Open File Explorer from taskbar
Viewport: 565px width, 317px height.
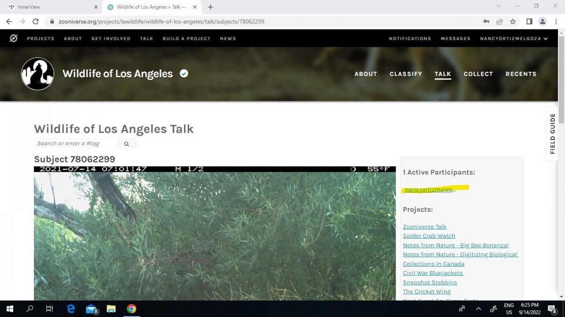pyautogui.click(x=111, y=309)
